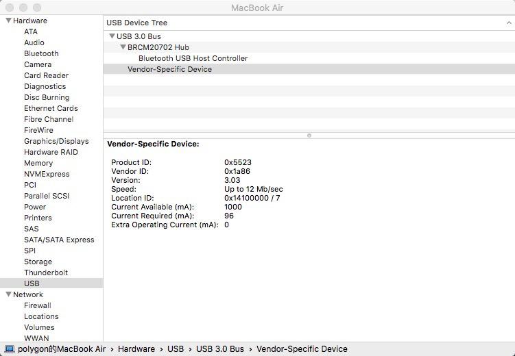Click the Extra Operating Current (mA) label
The image size is (515, 356).
165,225
